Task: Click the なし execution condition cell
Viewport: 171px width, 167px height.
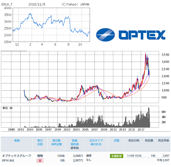Action: pyautogui.click(x=89, y=160)
